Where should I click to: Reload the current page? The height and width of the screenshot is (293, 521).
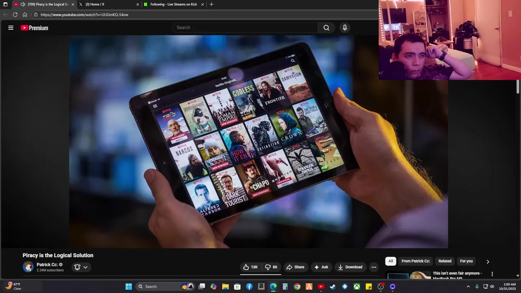15,15
